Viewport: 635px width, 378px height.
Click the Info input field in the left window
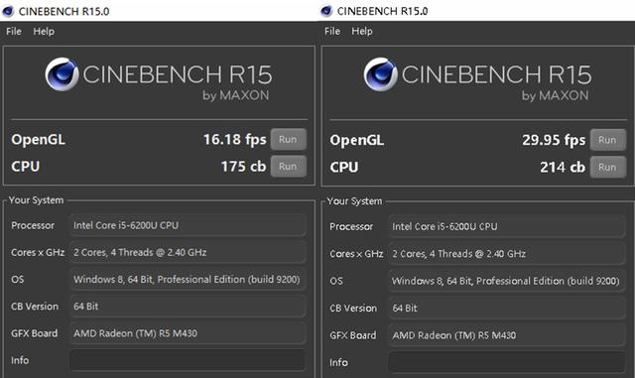click(188, 360)
